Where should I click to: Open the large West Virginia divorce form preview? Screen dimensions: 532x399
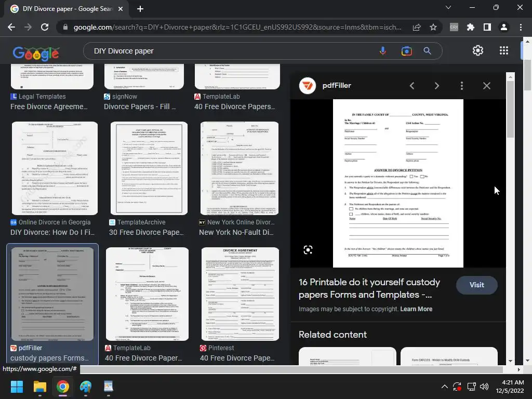(398, 183)
